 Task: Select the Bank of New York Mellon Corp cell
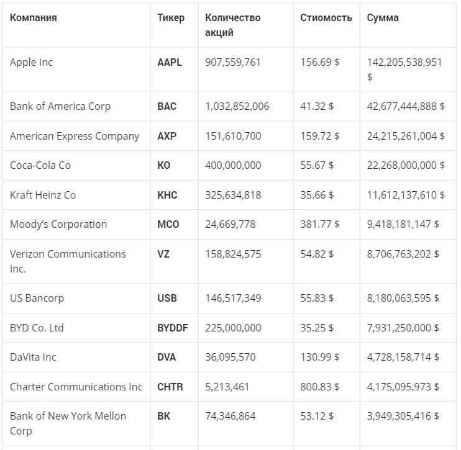pos(68,423)
